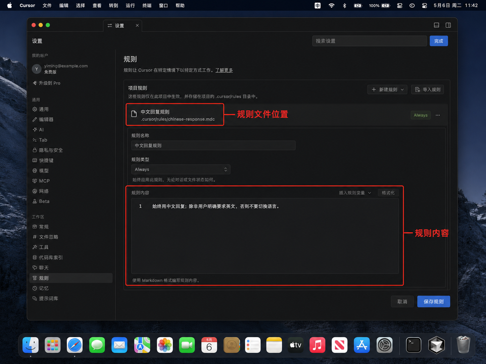Edit the 规则名称 input field
The height and width of the screenshot is (364, 486).
213,145
